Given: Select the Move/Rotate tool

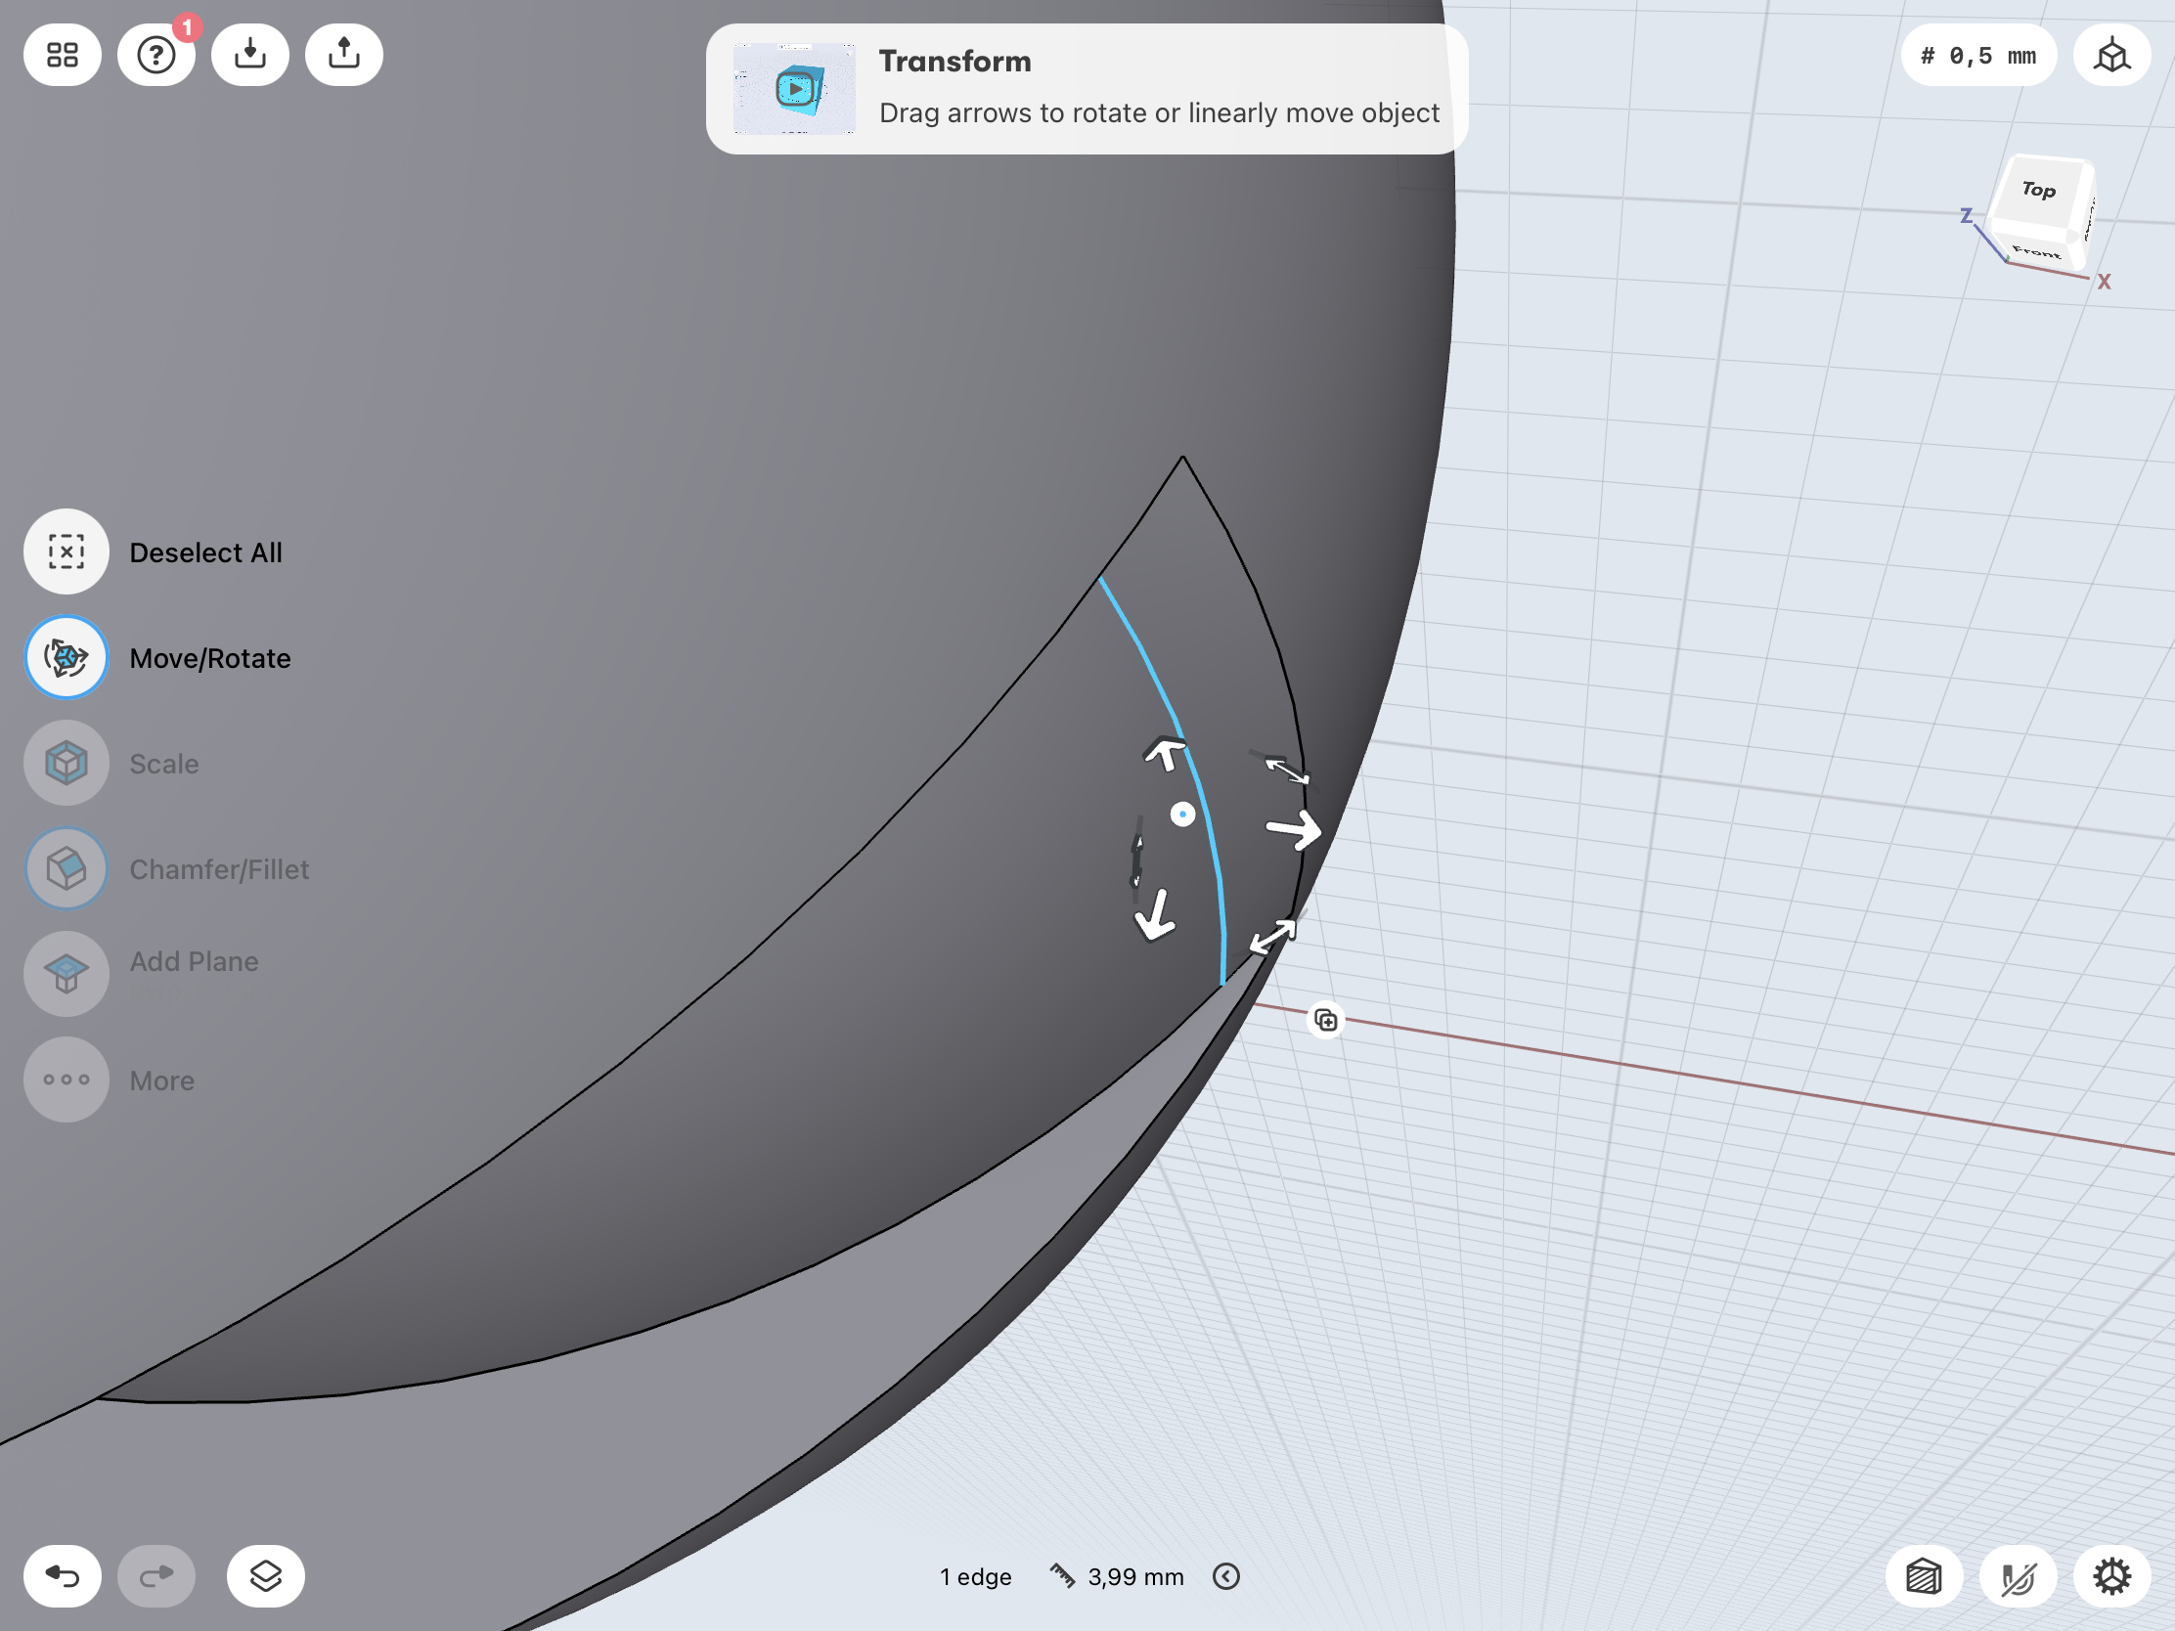Looking at the screenshot, I should click(x=66, y=658).
